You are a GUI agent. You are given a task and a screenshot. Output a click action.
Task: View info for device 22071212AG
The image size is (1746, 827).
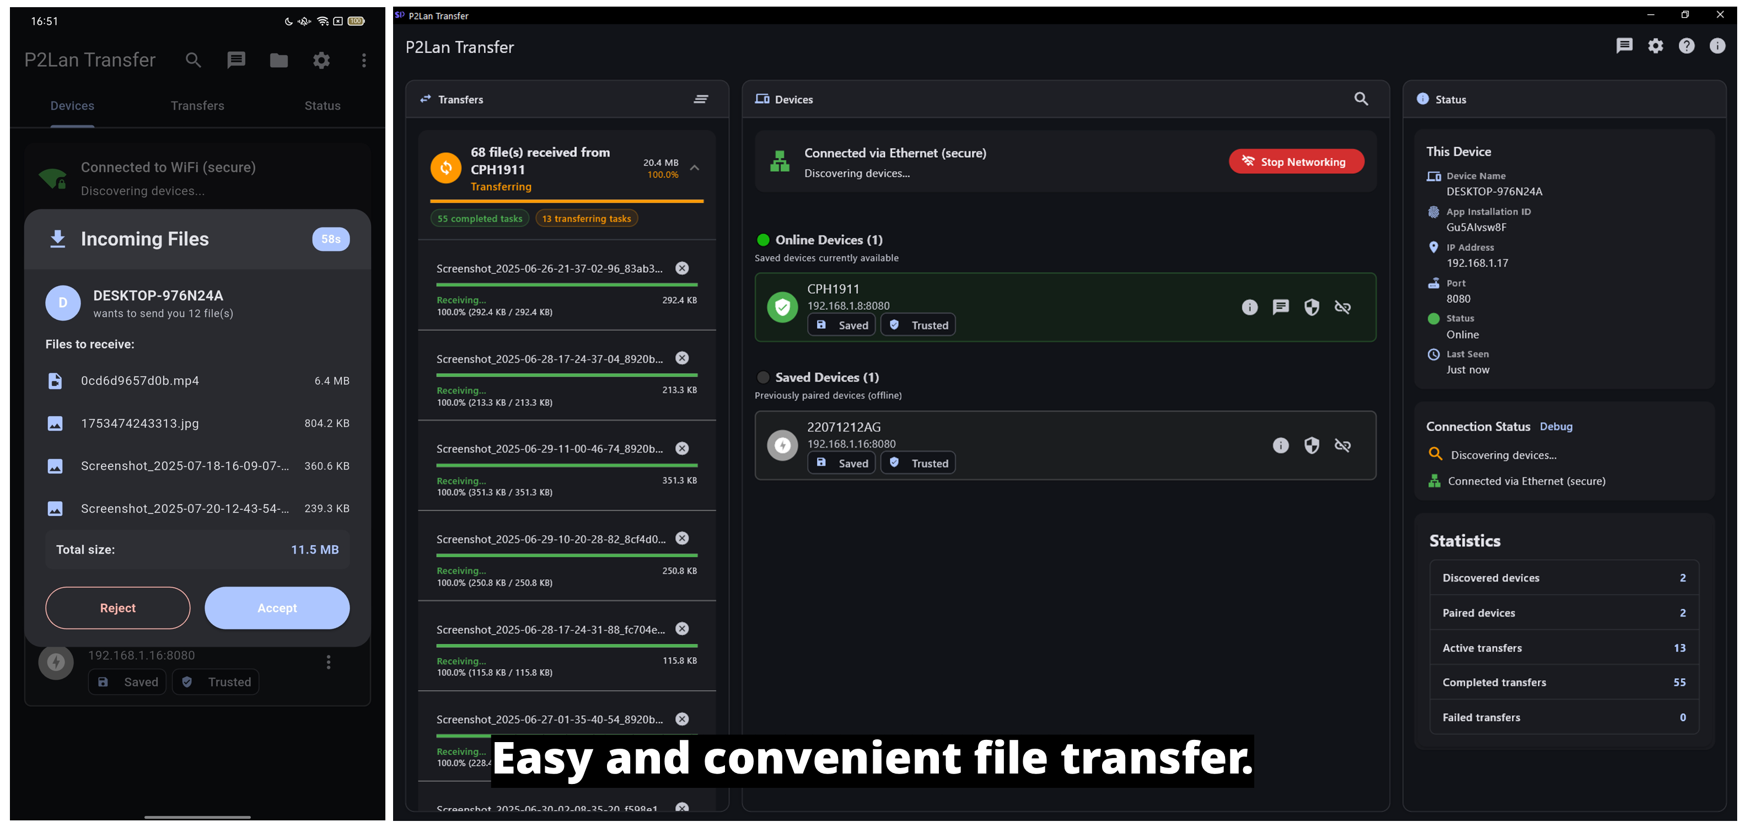pyautogui.click(x=1281, y=445)
